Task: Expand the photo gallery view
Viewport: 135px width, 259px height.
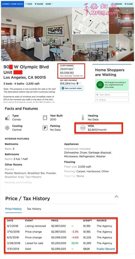Action: point(117,4)
